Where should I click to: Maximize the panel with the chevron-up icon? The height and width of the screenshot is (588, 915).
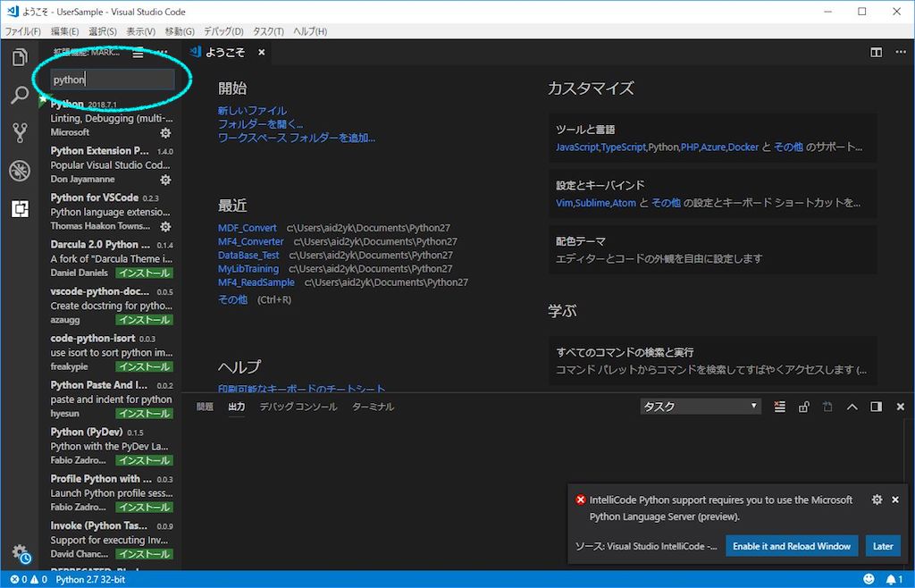[x=852, y=407]
